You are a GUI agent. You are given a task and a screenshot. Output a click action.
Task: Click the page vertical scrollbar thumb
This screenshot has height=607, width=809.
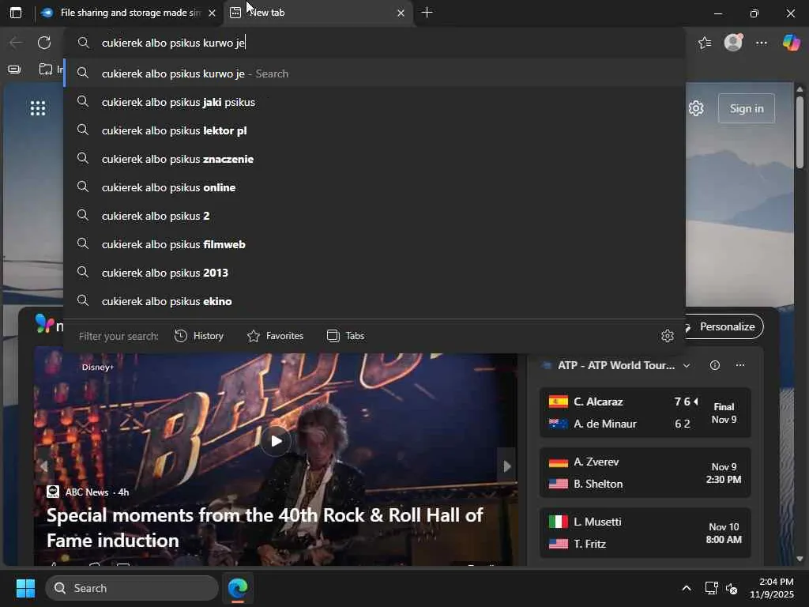[800, 133]
